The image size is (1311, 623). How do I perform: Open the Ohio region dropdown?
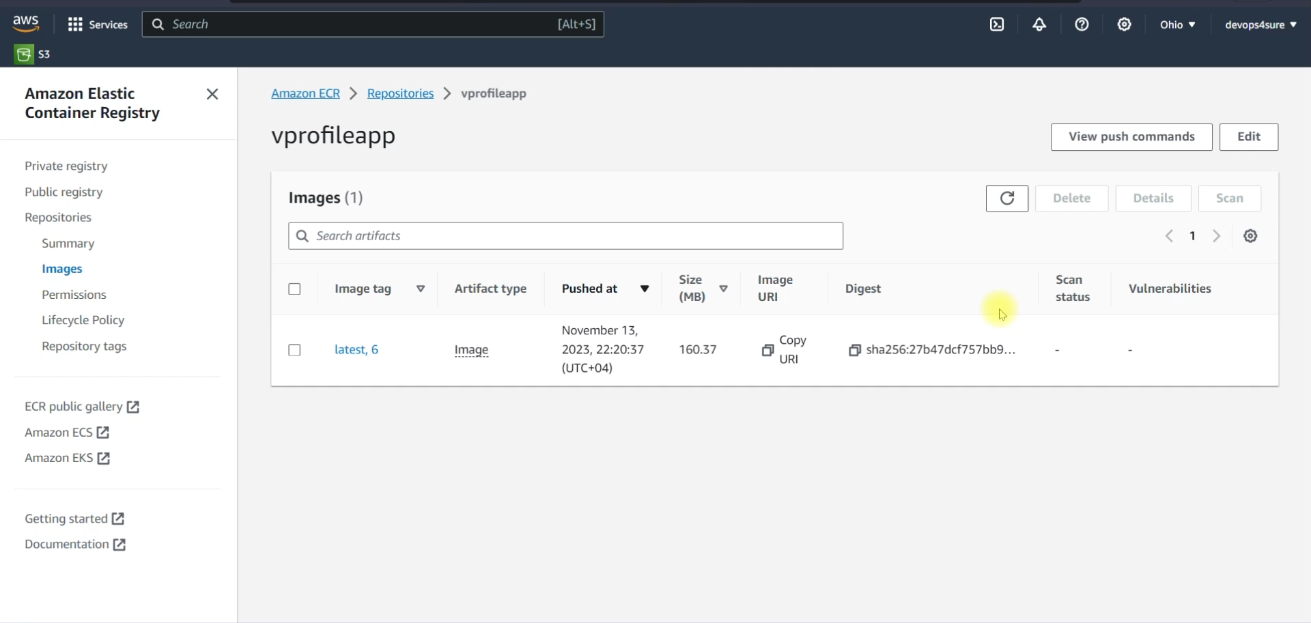pos(1178,25)
